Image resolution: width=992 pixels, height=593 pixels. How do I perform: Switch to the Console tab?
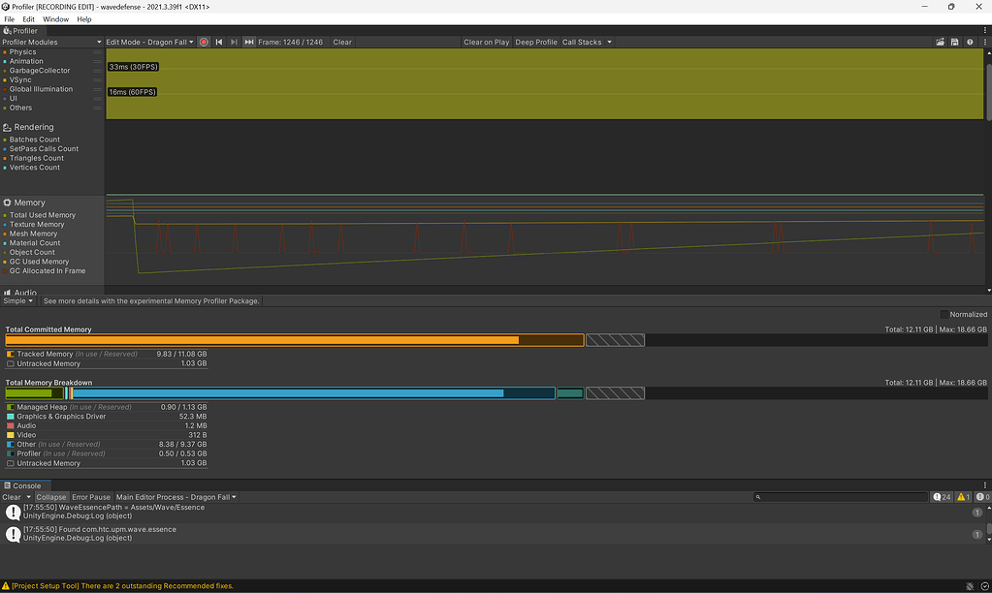24,485
